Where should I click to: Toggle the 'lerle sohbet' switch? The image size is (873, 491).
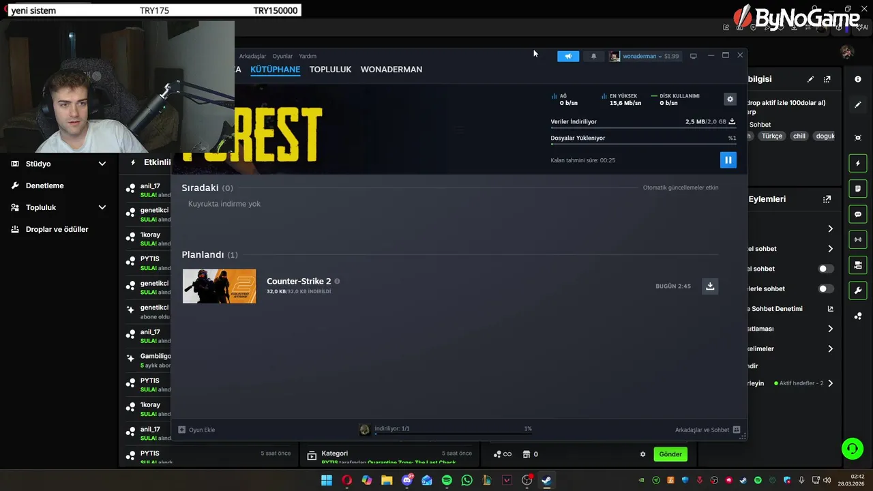click(x=826, y=288)
